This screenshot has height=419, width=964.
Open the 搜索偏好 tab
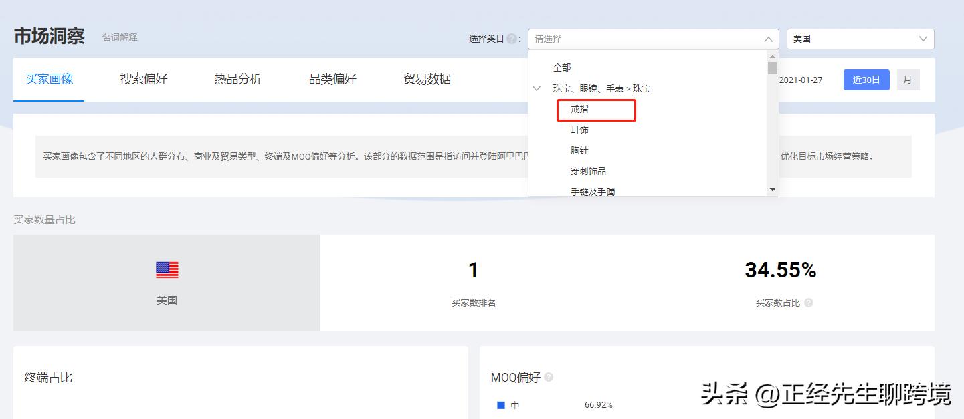[x=142, y=79]
